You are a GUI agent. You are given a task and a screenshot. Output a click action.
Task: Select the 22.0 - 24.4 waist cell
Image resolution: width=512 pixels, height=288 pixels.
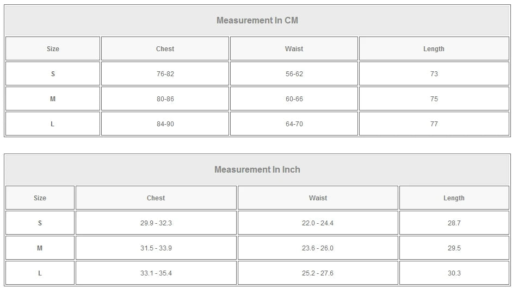[x=318, y=223]
